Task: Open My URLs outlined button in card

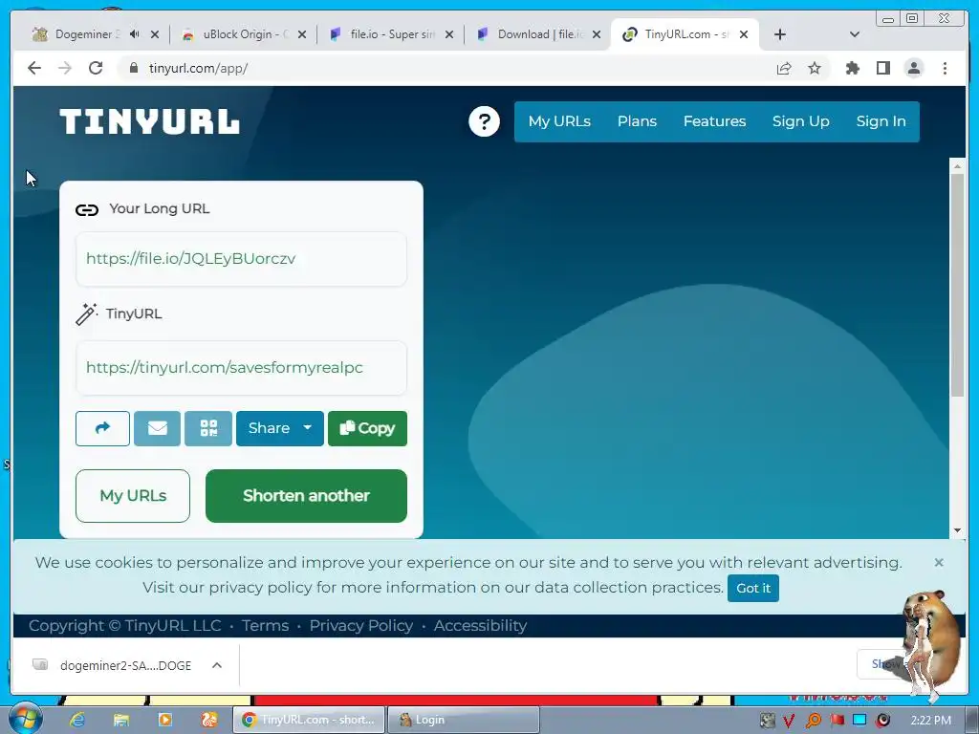Action: point(132,496)
